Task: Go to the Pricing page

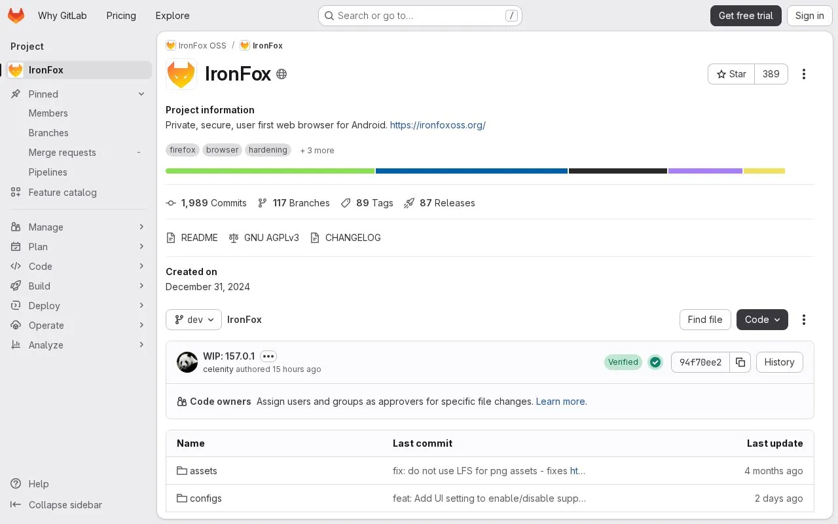Action: click(121, 16)
